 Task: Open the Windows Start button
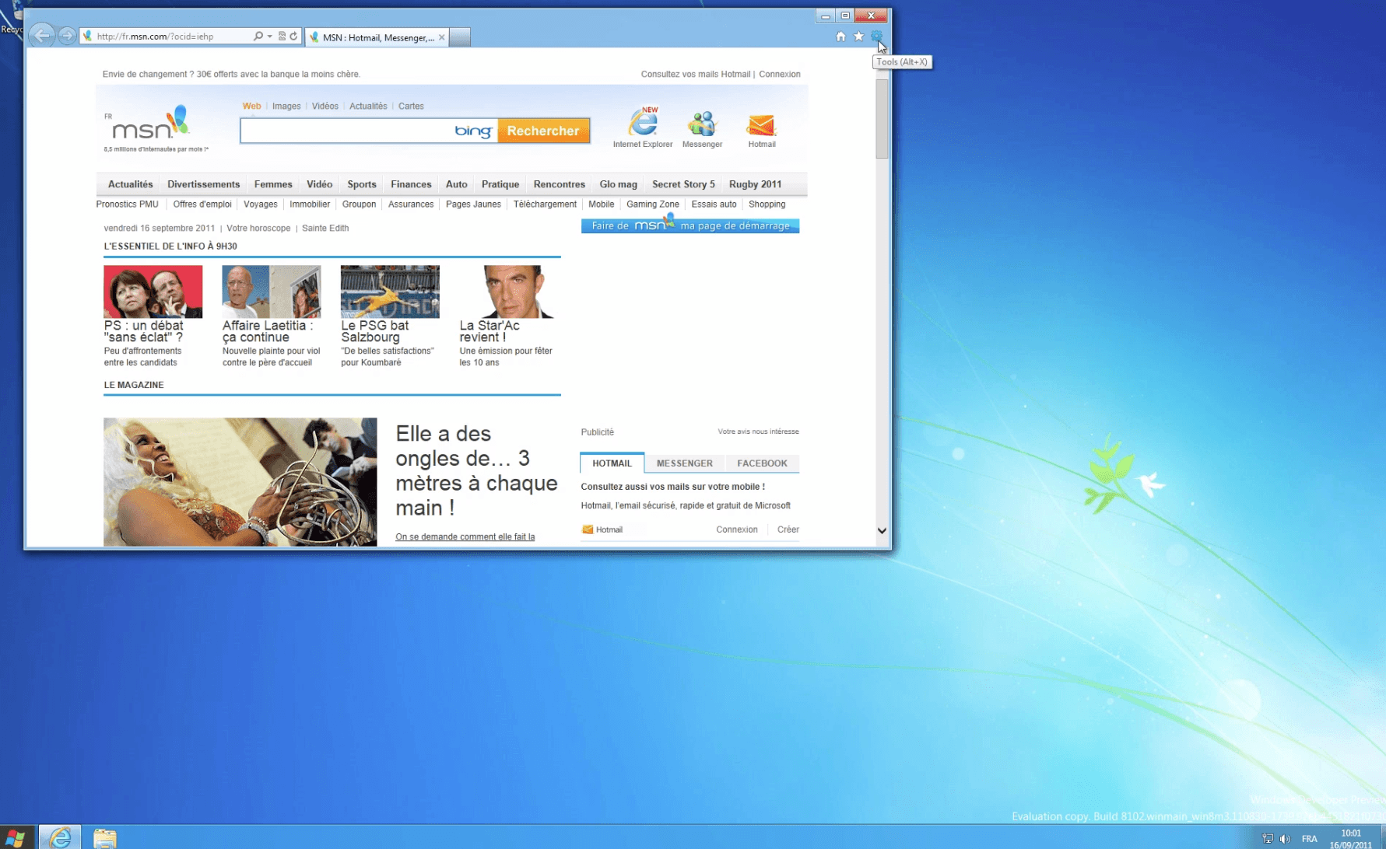[16, 838]
